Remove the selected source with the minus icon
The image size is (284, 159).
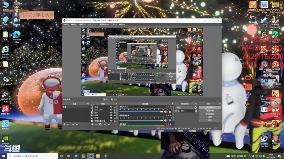[96, 124]
